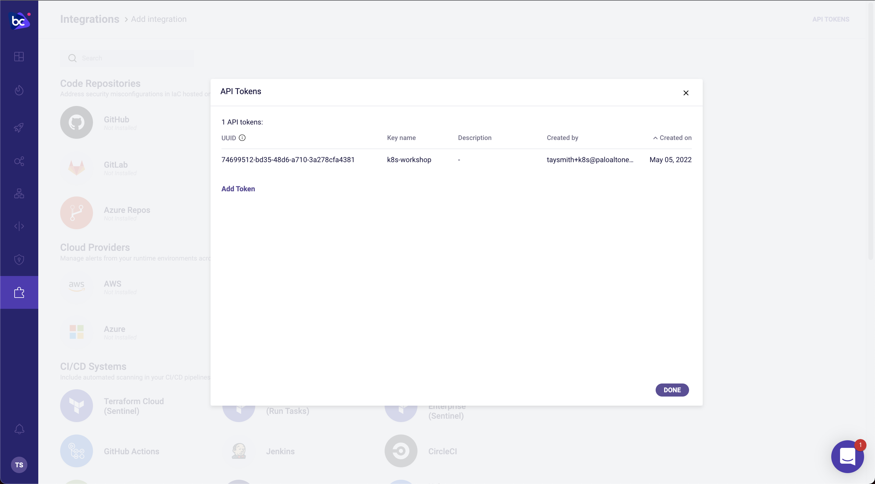Open the Incidents flame icon in sidebar

(19, 90)
